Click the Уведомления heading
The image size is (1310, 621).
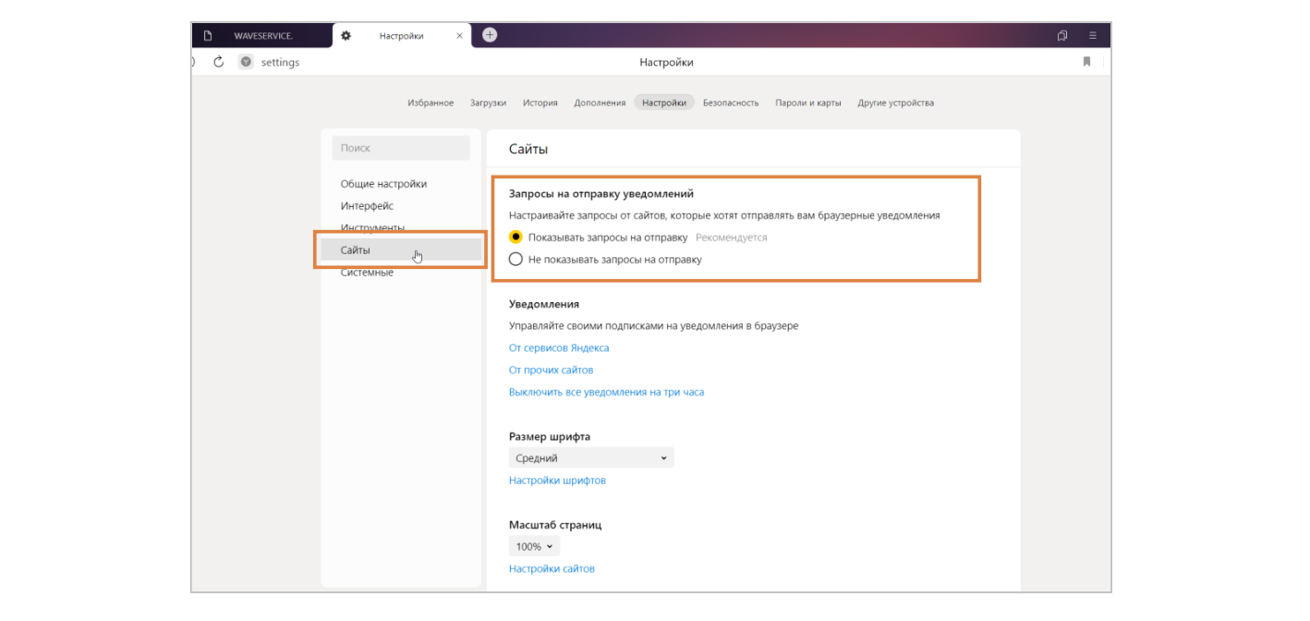click(x=544, y=304)
